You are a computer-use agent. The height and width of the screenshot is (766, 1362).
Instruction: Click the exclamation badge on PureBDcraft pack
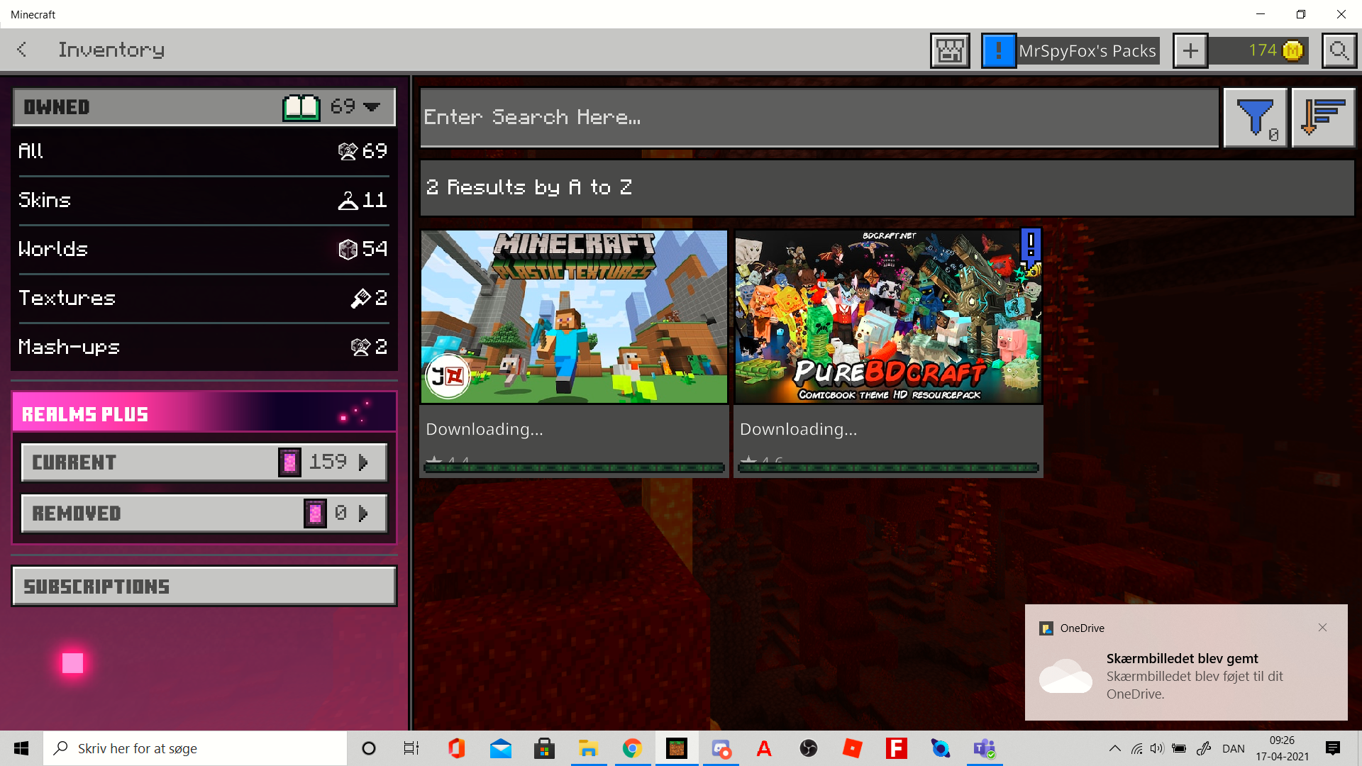pyautogui.click(x=1031, y=245)
